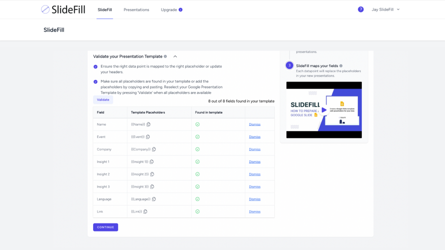Click '8 out of 8 fields found' text
Viewport: 445px width, 250px height.
[241, 101]
